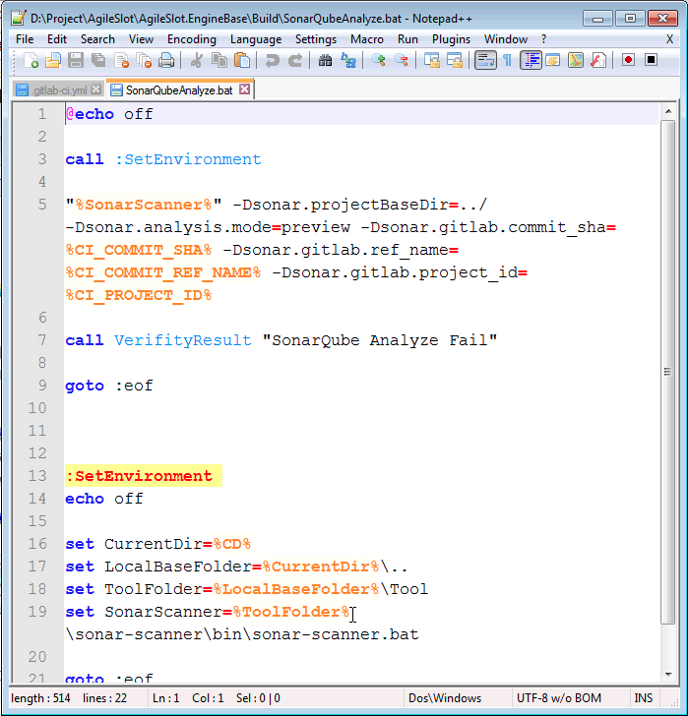The image size is (688, 716).
Task: Close the .gitlab-ci.yml tab
Action: point(95,89)
